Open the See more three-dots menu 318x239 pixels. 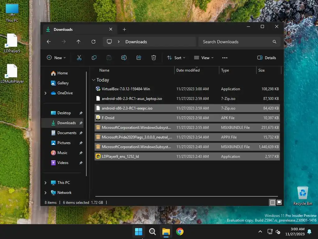coord(225,58)
